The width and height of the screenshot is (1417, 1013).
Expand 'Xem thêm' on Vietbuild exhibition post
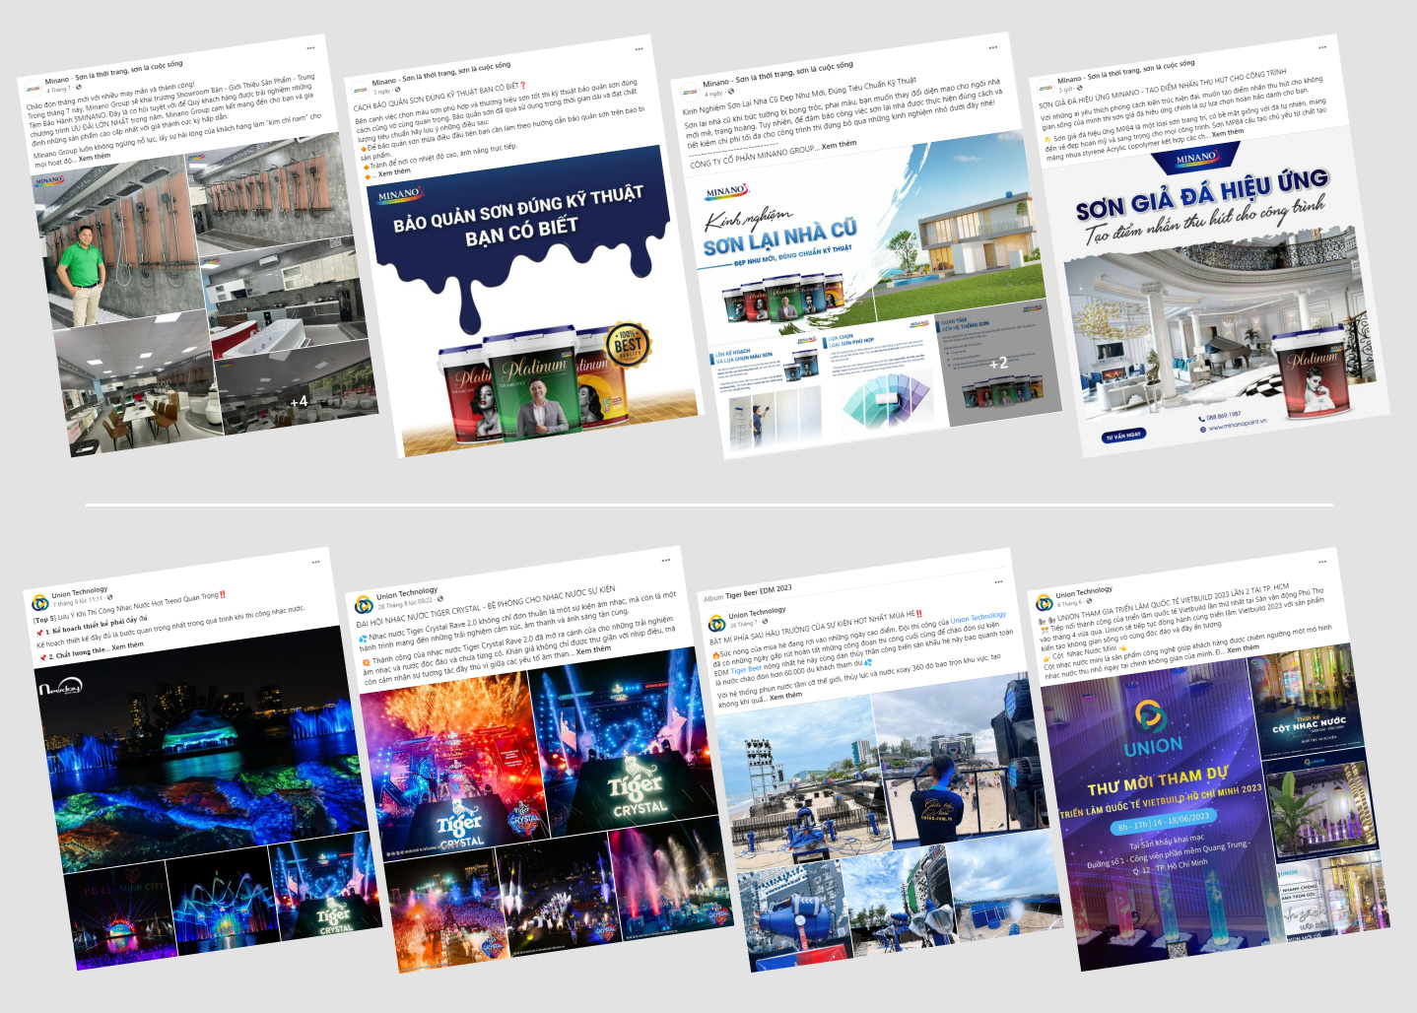[x=1243, y=648]
